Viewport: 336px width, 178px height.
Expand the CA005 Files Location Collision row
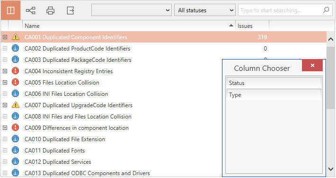(x=5, y=82)
